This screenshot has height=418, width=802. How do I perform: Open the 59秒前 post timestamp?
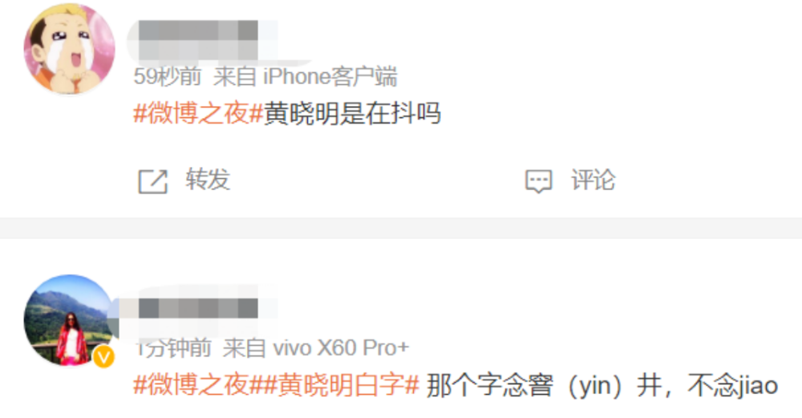[x=168, y=77]
